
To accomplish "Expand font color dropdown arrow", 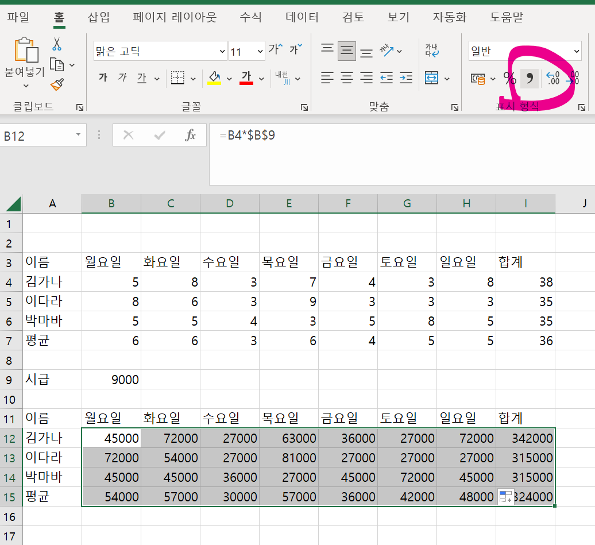I will [261, 79].
